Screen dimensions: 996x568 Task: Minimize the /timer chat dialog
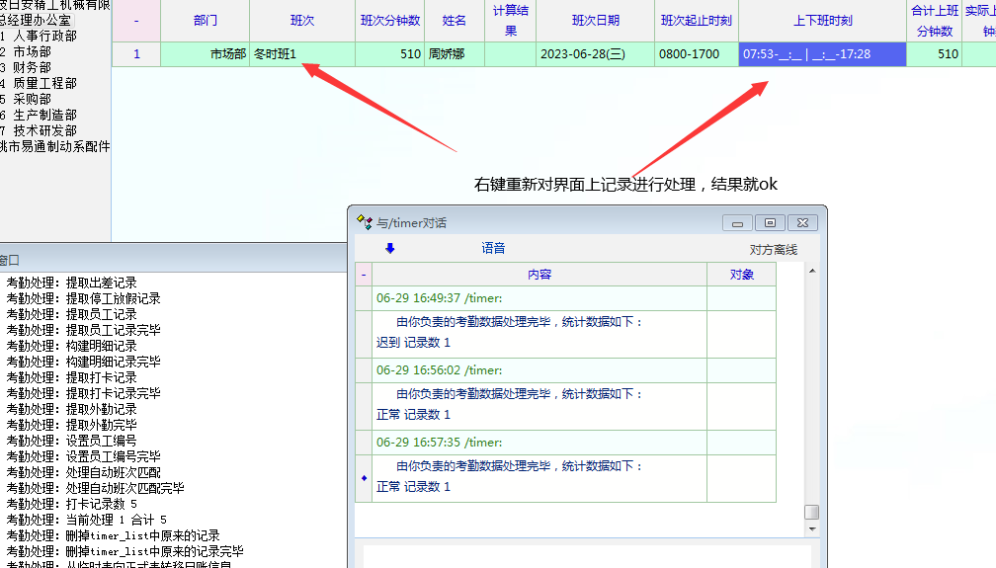[738, 222]
